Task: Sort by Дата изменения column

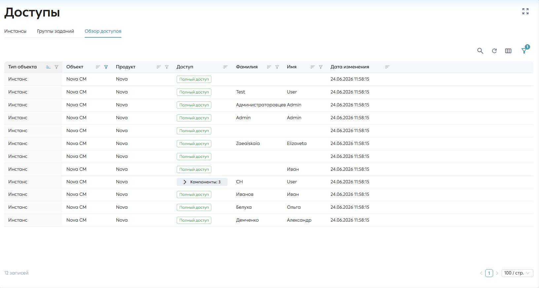Action: (387, 67)
